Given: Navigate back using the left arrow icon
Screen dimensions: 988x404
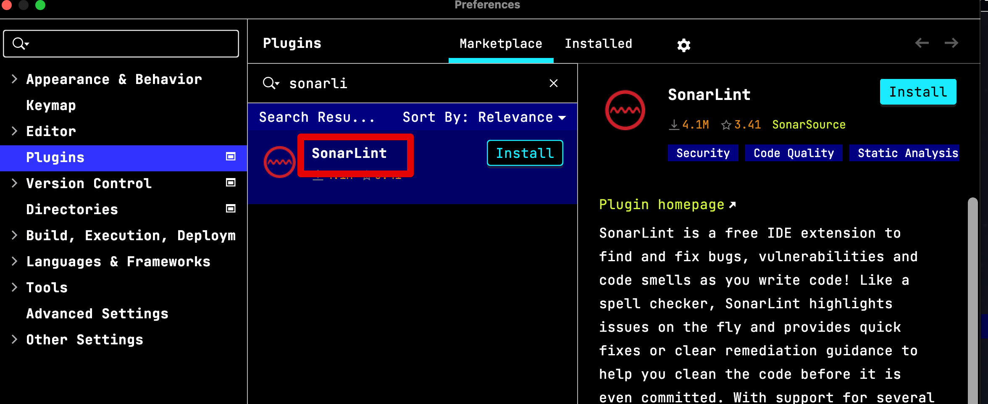Looking at the screenshot, I should click(x=922, y=43).
